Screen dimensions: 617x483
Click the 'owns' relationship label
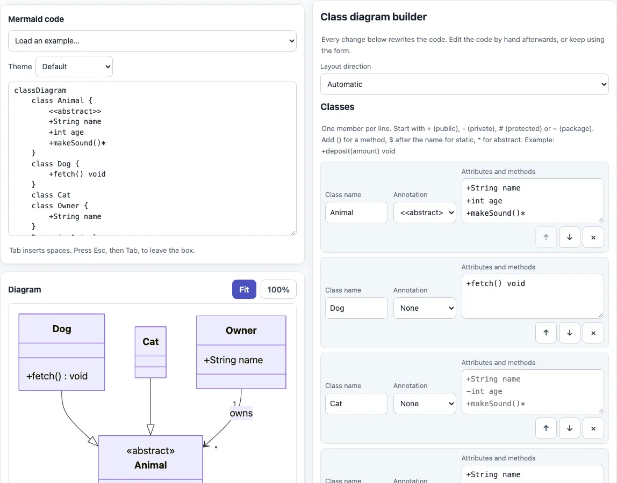[x=241, y=413]
